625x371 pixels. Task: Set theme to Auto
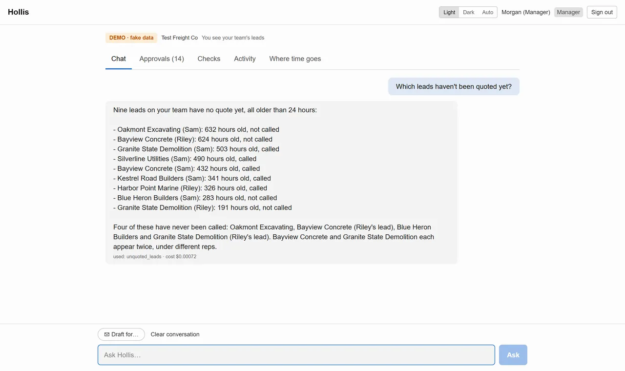coord(488,12)
